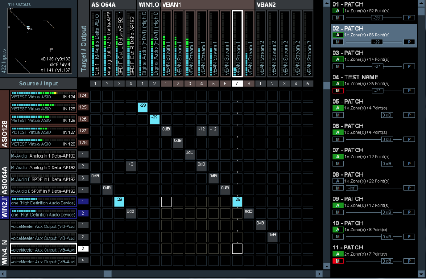Select the VBTEST Virtual ASIO IN 124 input
426x279 pixels.
coord(43,96)
